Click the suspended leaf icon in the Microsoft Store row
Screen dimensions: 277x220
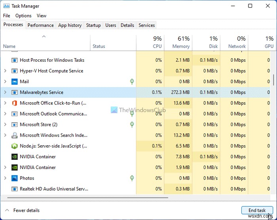[132, 125]
